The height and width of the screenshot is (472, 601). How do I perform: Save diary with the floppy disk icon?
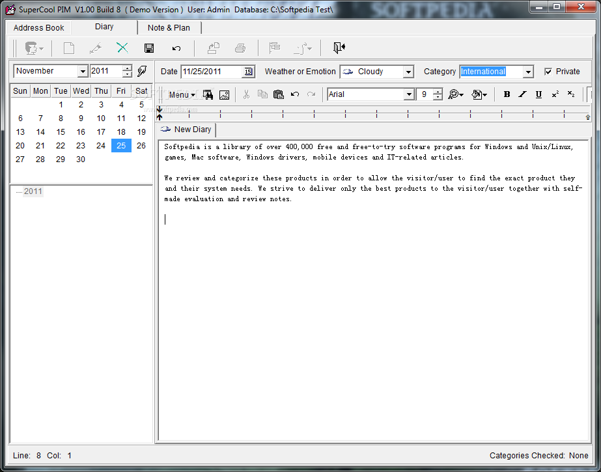[x=149, y=48]
